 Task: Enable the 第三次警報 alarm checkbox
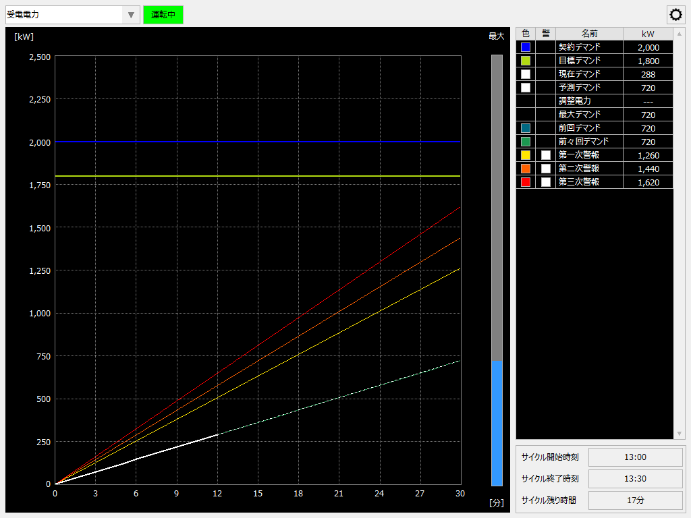[x=545, y=181]
